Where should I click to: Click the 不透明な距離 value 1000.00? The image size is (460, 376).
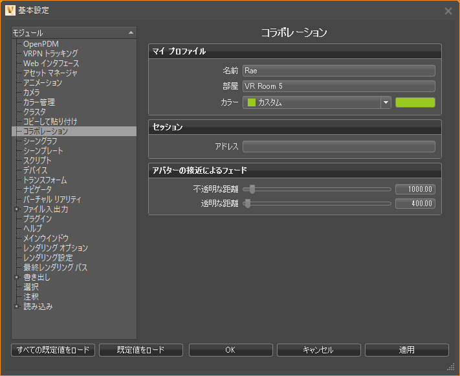(415, 189)
